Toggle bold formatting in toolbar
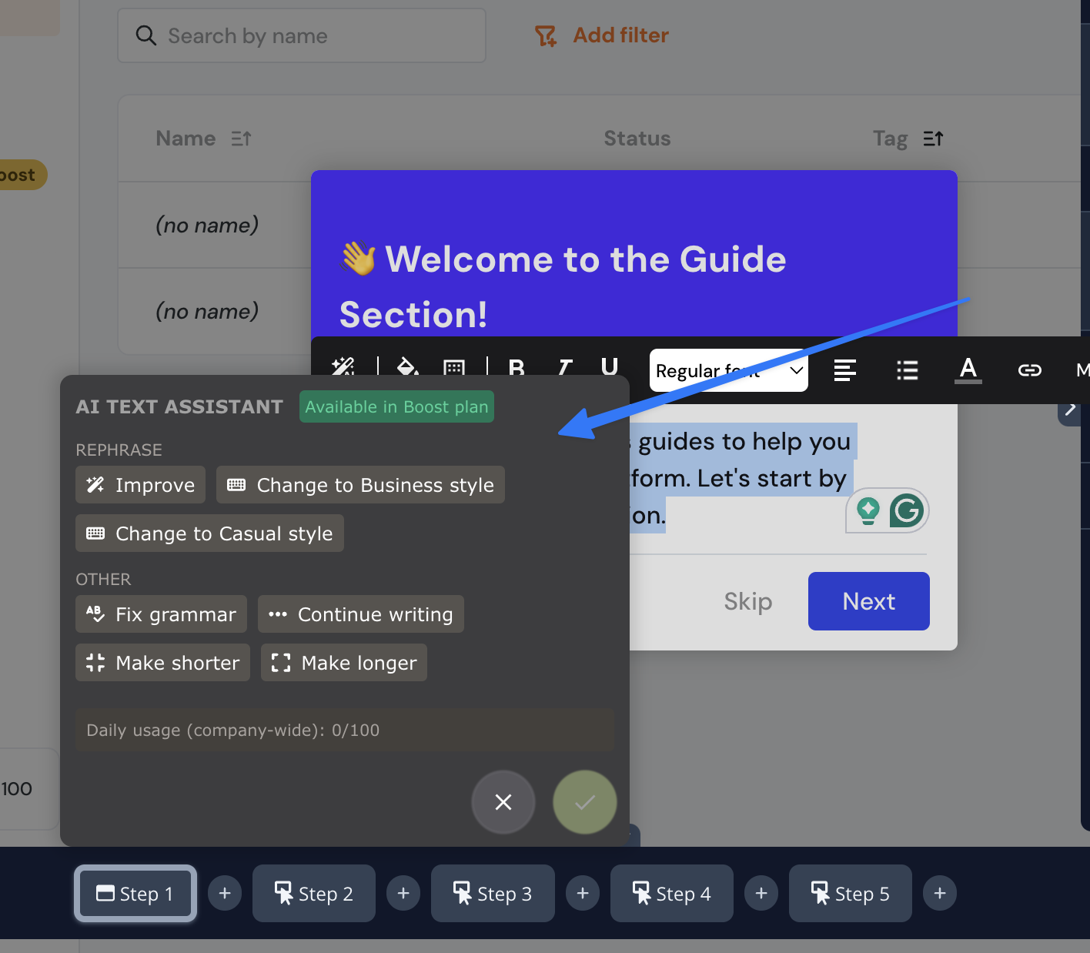Screen dimensions: 1090x953 517,367
